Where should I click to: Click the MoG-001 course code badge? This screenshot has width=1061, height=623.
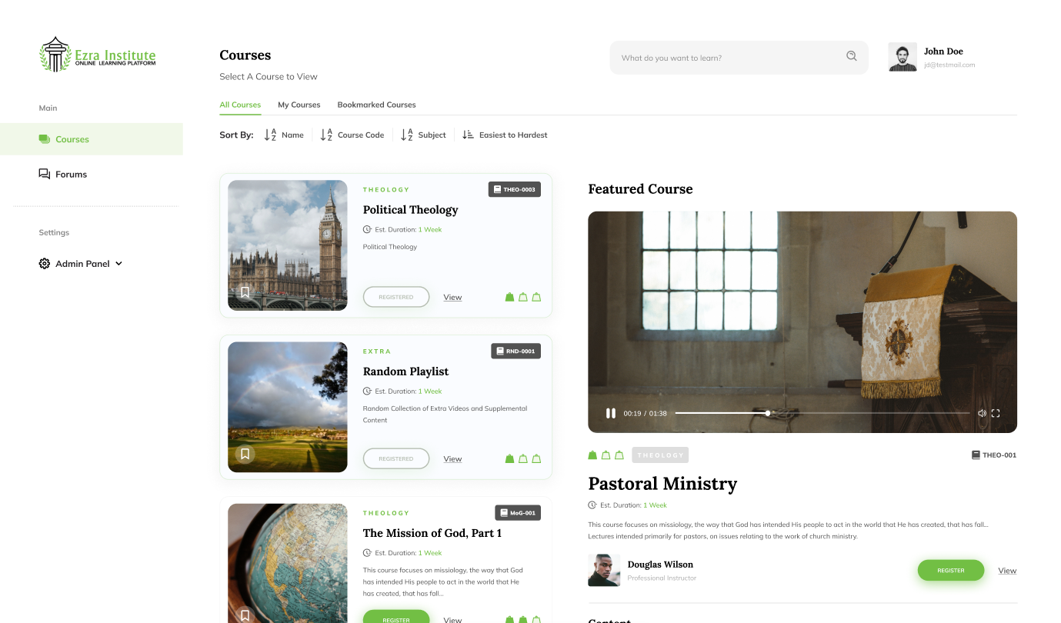(x=518, y=512)
